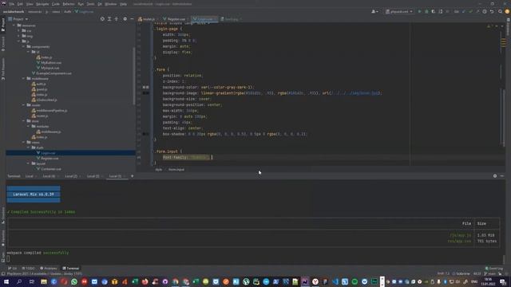The image size is (511, 287).
Task: Expand the img folder
Action: (19, 36)
